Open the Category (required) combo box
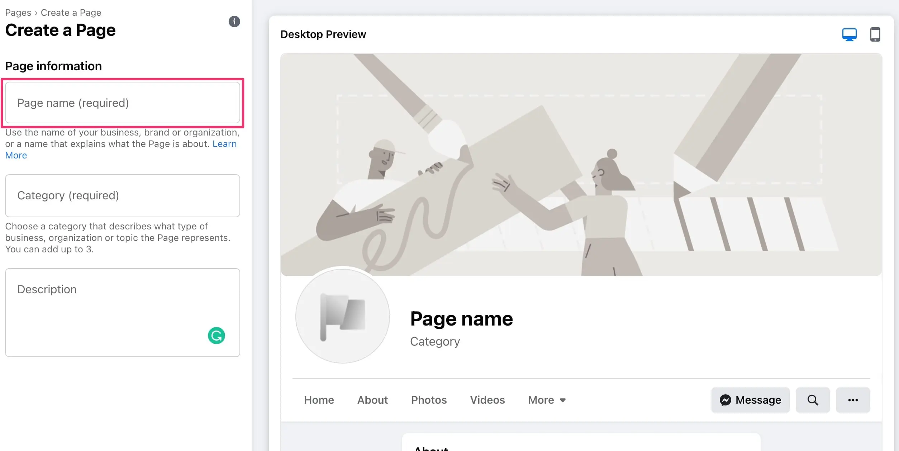This screenshot has width=899, height=451. [x=122, y=196]
